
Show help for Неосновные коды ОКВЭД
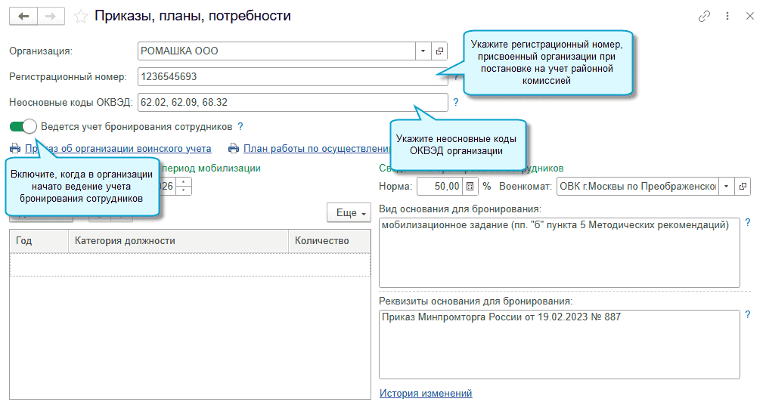(456, 103)
